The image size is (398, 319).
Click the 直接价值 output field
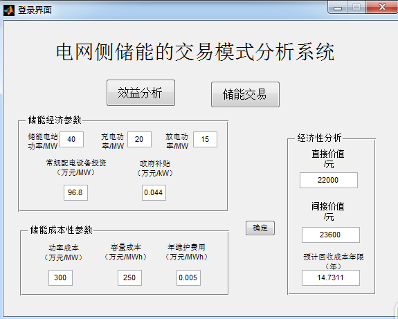point(329,180)
